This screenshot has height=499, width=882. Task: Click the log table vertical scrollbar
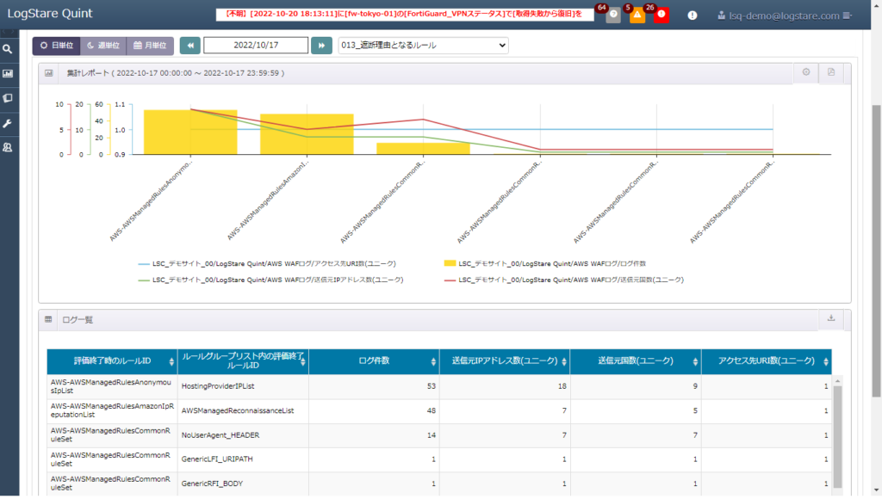[x=837, y=437]
